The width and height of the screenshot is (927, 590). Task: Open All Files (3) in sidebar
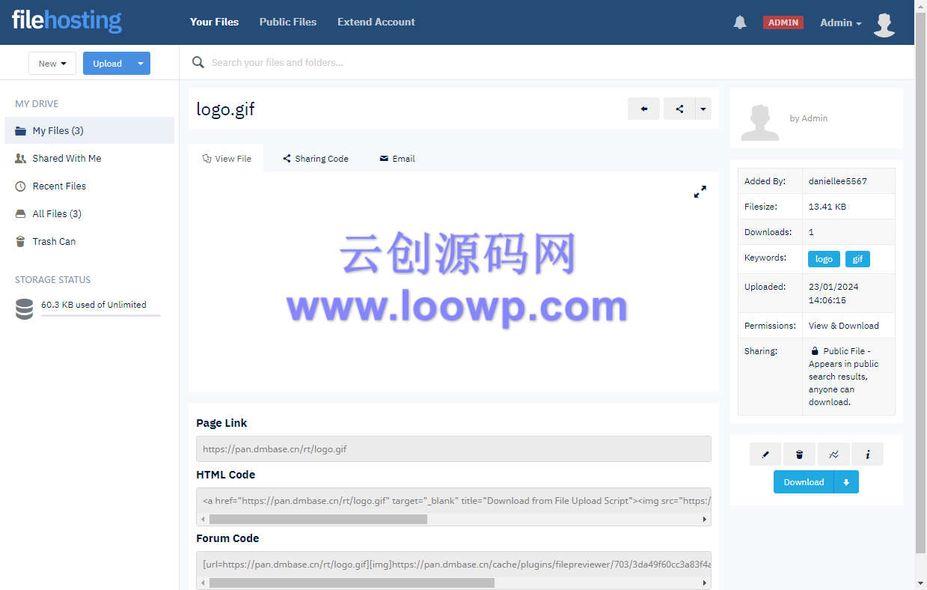(x=90, y=213)
